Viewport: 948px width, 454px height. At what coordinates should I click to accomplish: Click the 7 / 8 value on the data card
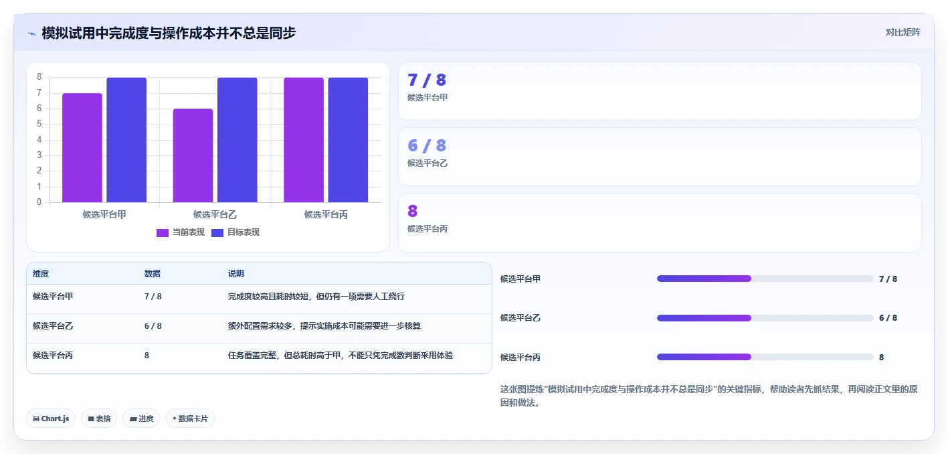(x=427, y=80)
